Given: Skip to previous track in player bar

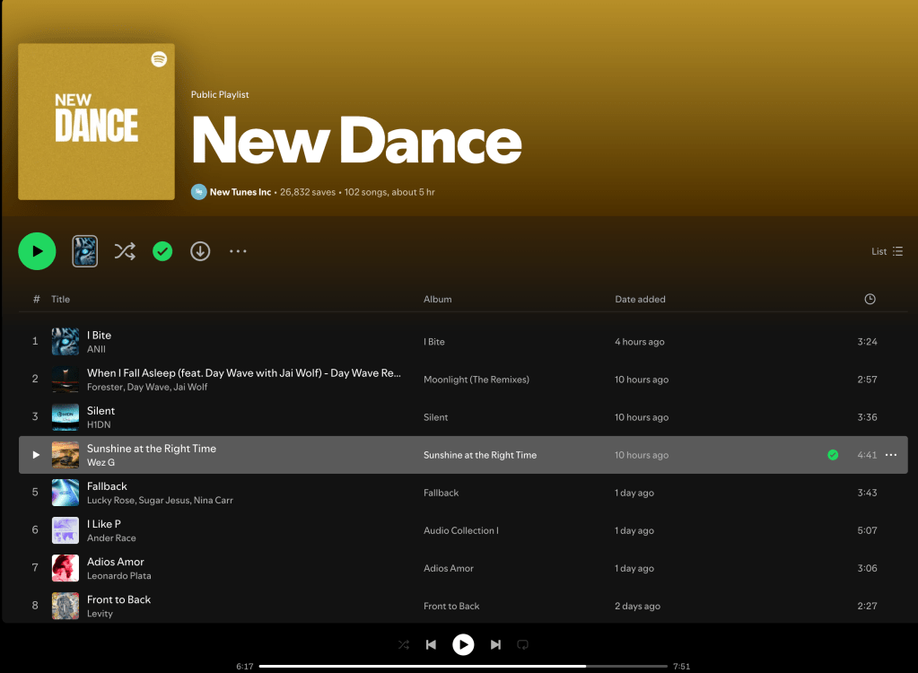Looking at the screenshot, I should click(431, 644).
